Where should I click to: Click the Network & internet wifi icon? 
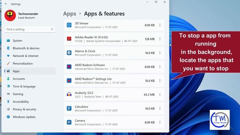(8, 56)
